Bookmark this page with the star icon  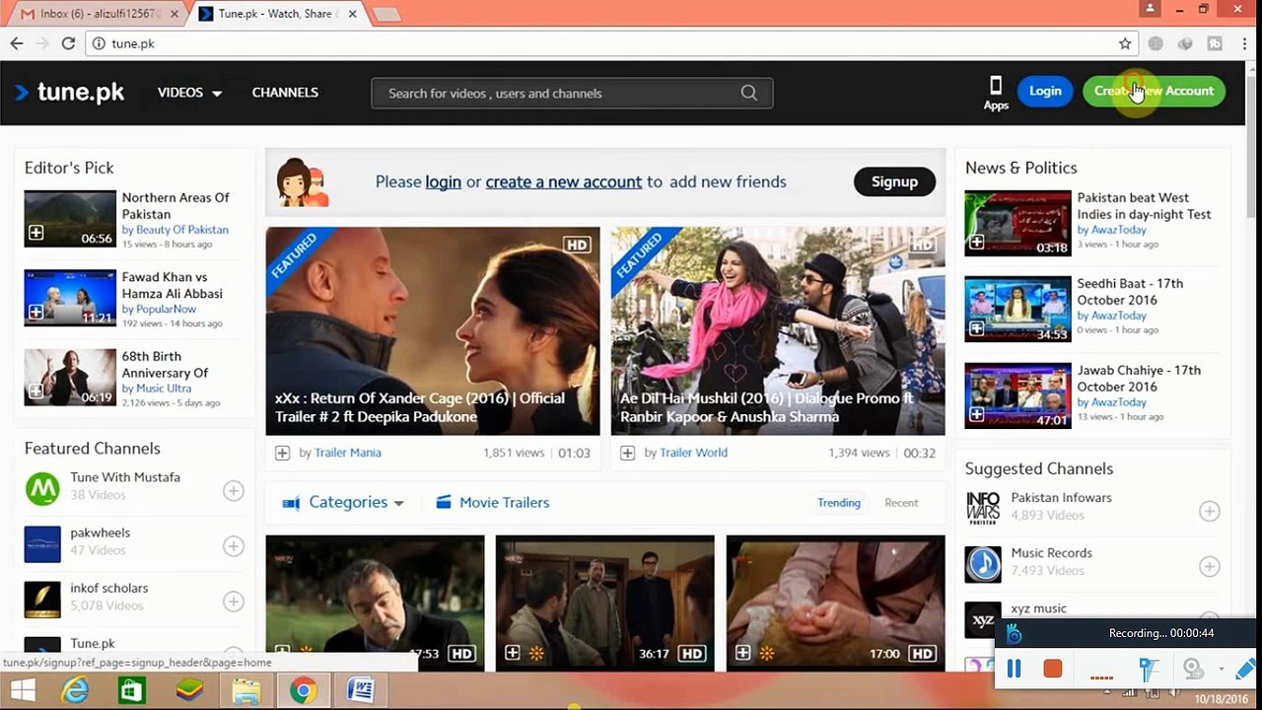(x=1125, y=43)
